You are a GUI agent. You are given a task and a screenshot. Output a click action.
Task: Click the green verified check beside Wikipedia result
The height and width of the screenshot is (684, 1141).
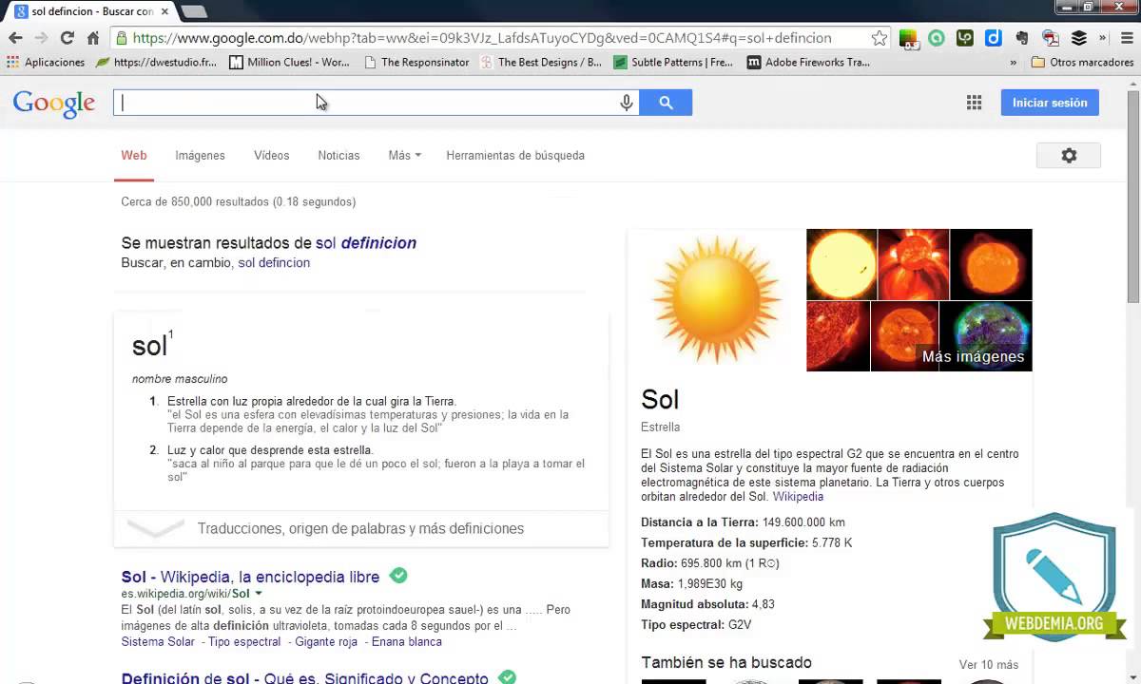click(x=399, y=576)
